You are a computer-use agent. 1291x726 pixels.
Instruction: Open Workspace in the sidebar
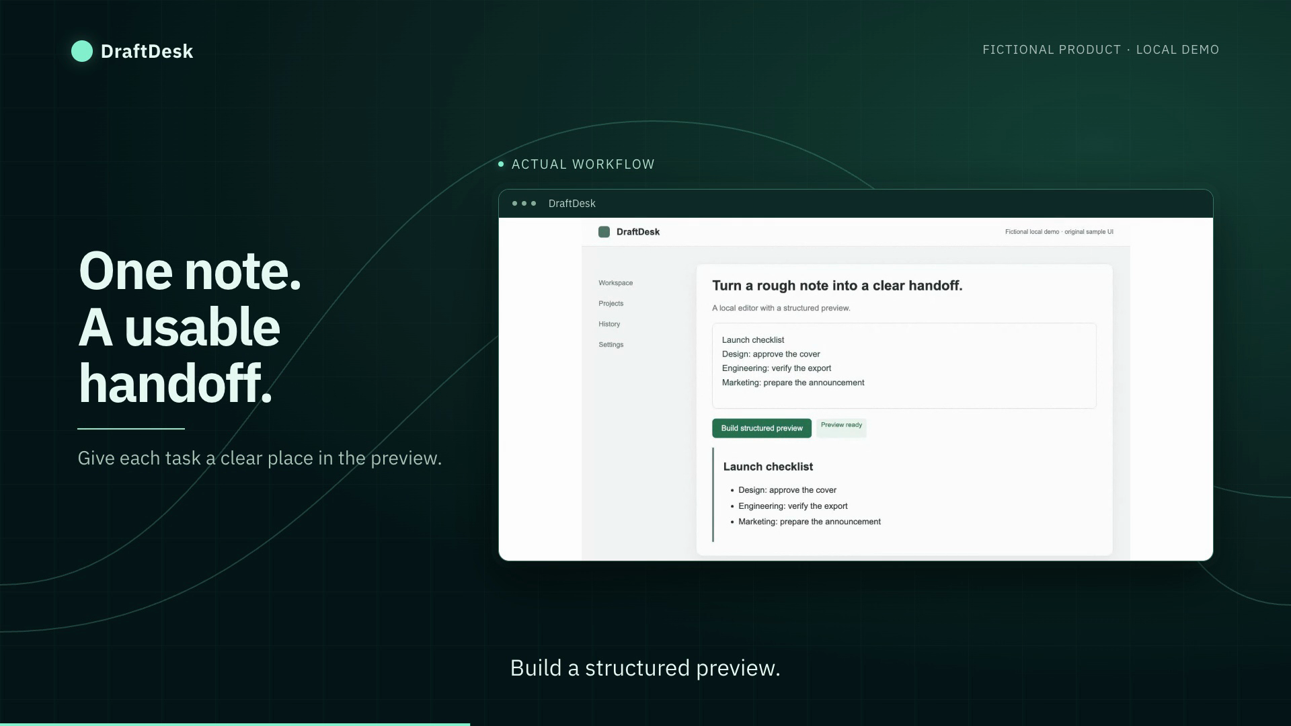click(615, 283)
